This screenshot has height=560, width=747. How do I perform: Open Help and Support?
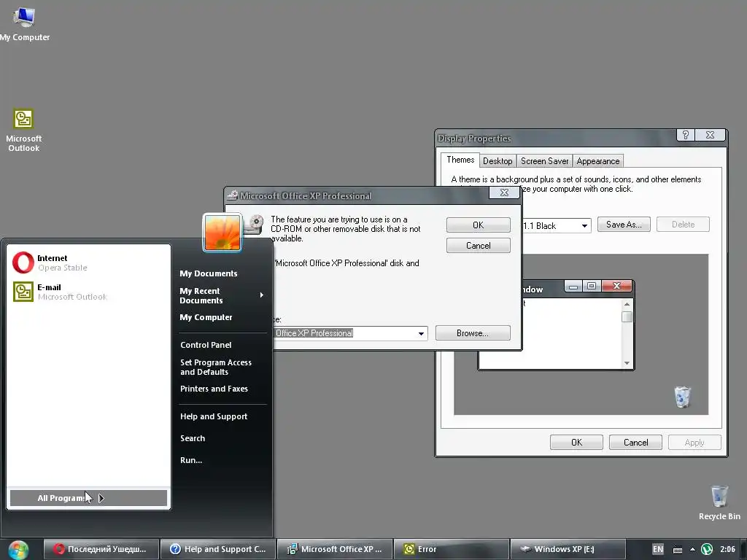(214, 416)
